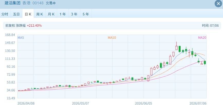Show the 5年 chart
This screenshot has height=105, width=223.
(x=86, y=14)
